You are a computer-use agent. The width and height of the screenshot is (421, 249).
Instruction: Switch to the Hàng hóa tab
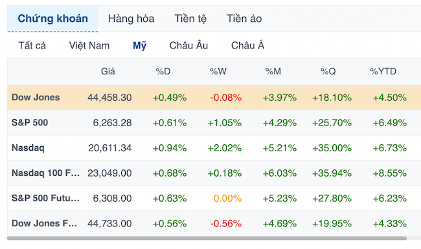click(131, 19)
